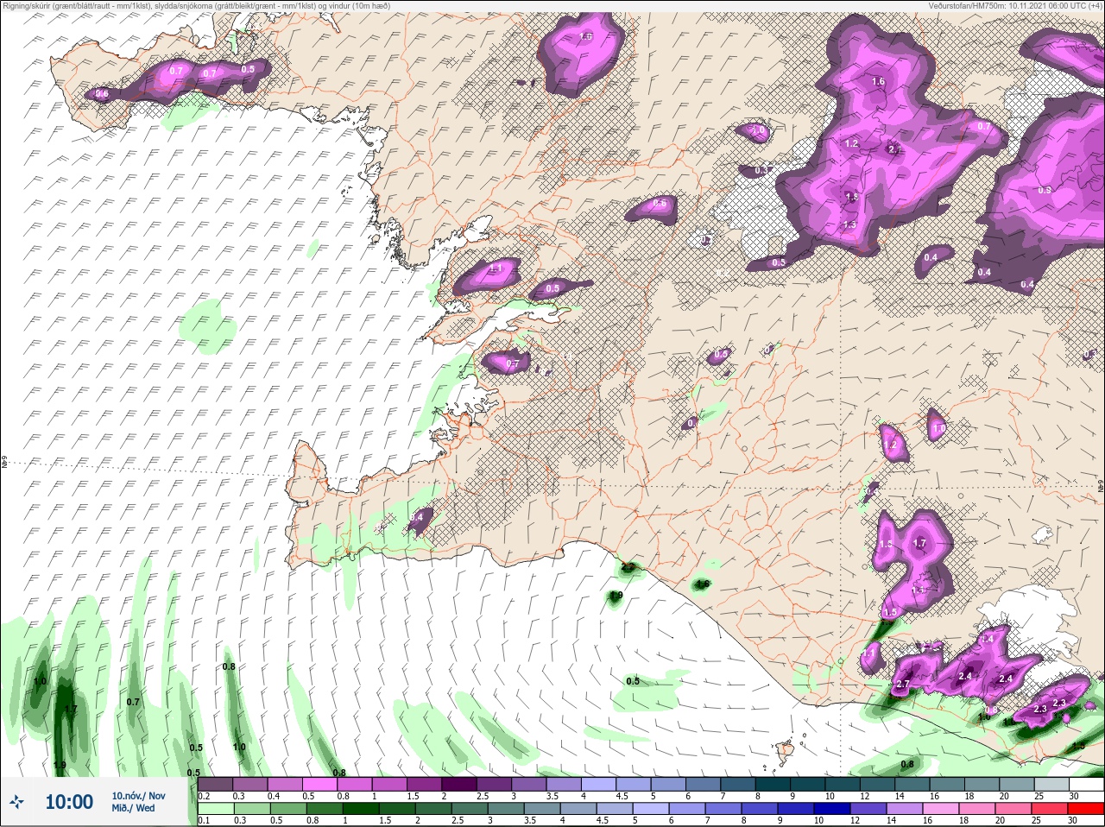Select the weekday text Mið./ Wed
The height and width of the screenshot is (827, 1105).
(x=134, y=808)
